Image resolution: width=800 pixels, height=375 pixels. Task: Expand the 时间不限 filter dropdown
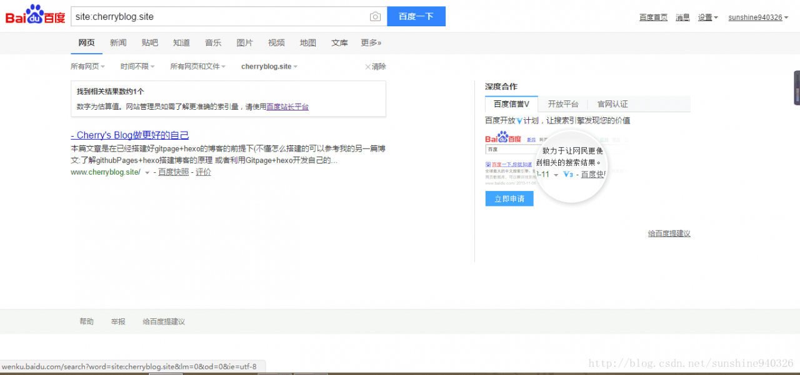pyautogui.click(x=137, y=67)
